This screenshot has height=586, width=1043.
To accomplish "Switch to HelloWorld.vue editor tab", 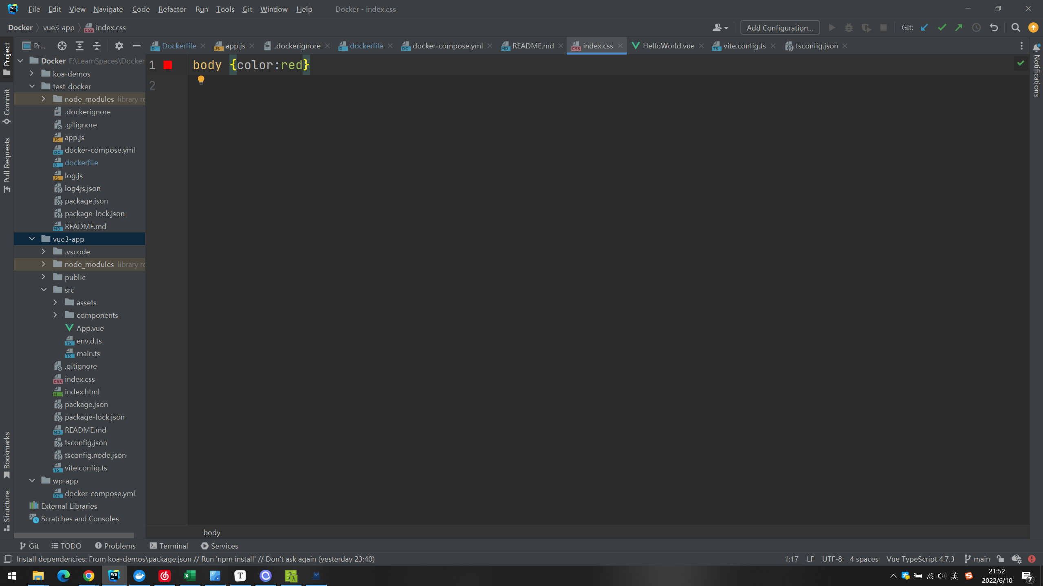I will point(668,46).
